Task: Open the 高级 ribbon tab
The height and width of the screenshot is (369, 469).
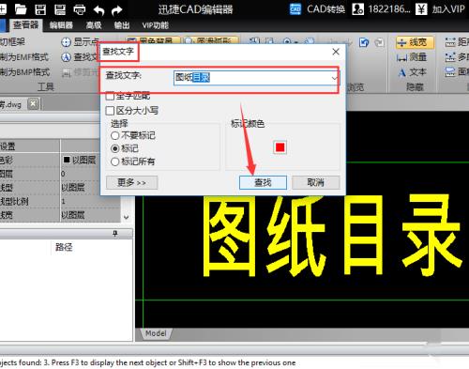Action: (94, 25)
